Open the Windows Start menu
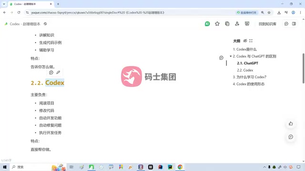 click(5, 167)
